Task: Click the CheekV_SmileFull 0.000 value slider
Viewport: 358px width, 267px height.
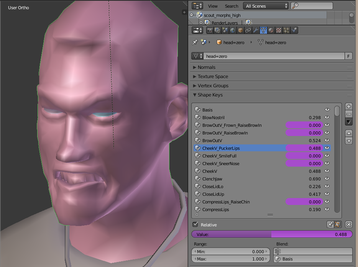Action: point(304,156)
